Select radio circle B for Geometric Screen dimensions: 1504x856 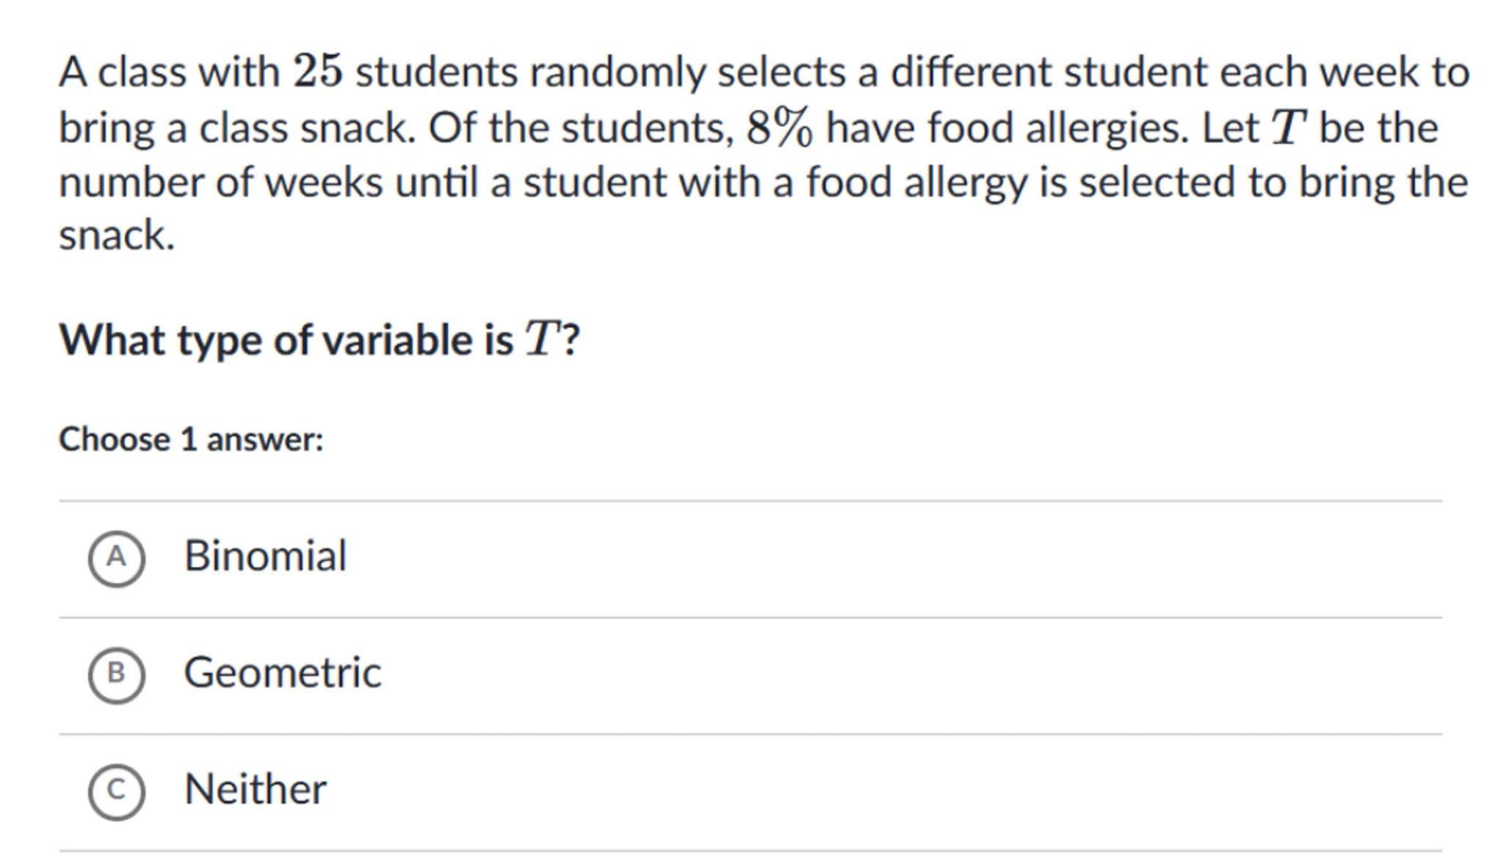[116, 674]
